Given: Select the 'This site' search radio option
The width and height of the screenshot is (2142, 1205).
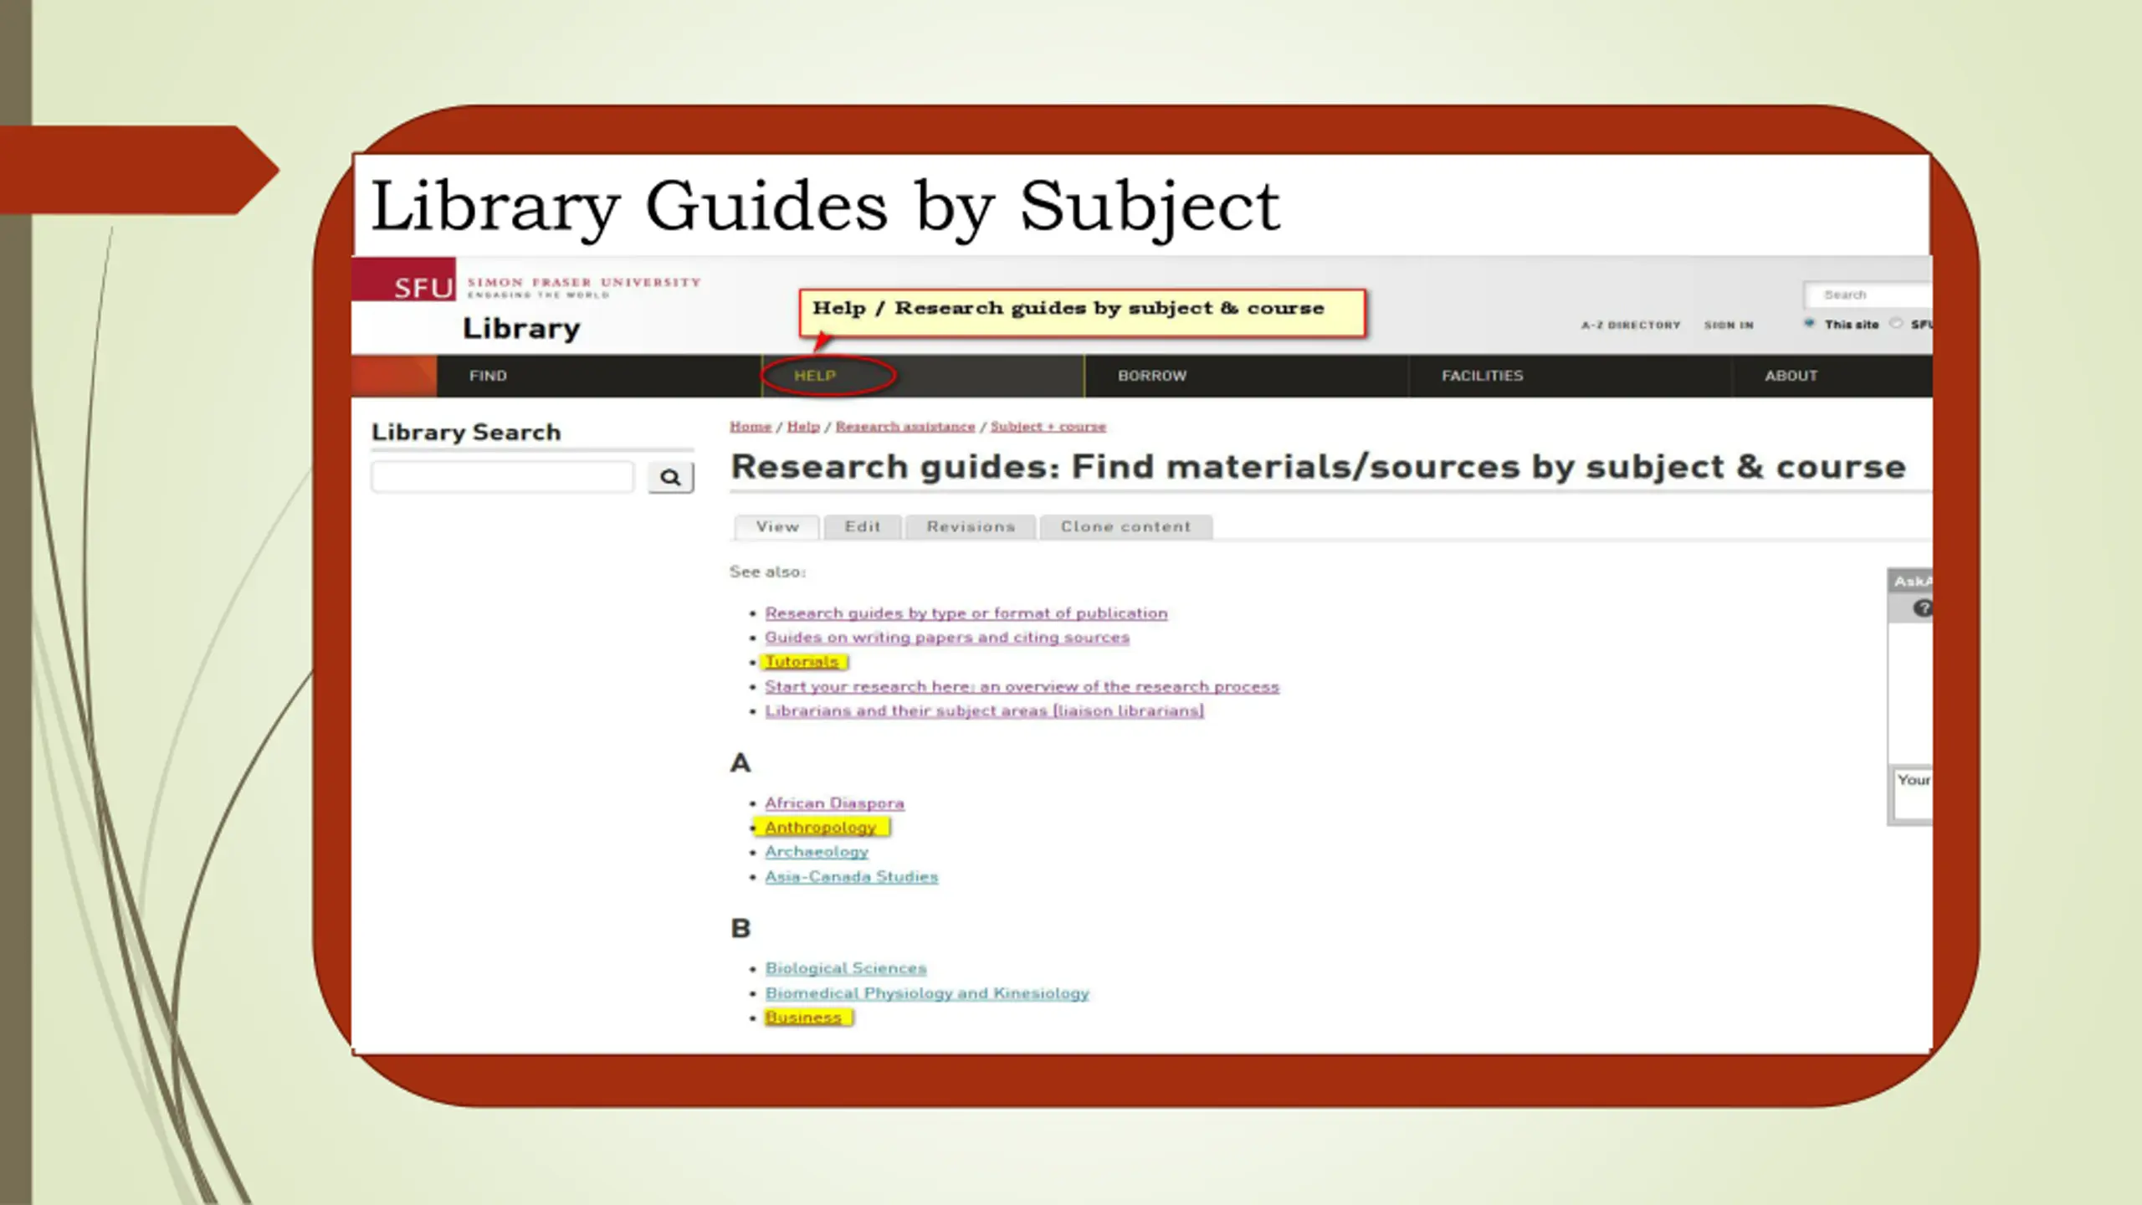Looking at the screenshot, I should pyautogui.click(x=1809, y=323).
